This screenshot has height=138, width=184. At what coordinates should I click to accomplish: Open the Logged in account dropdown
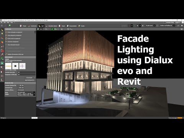tap(178, 23)
